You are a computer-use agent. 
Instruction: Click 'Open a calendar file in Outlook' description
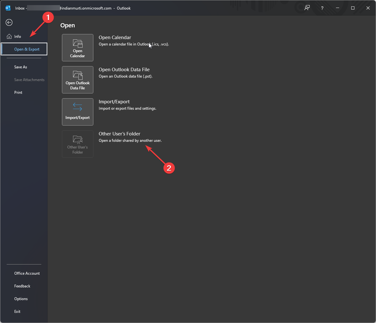point(134,44)
